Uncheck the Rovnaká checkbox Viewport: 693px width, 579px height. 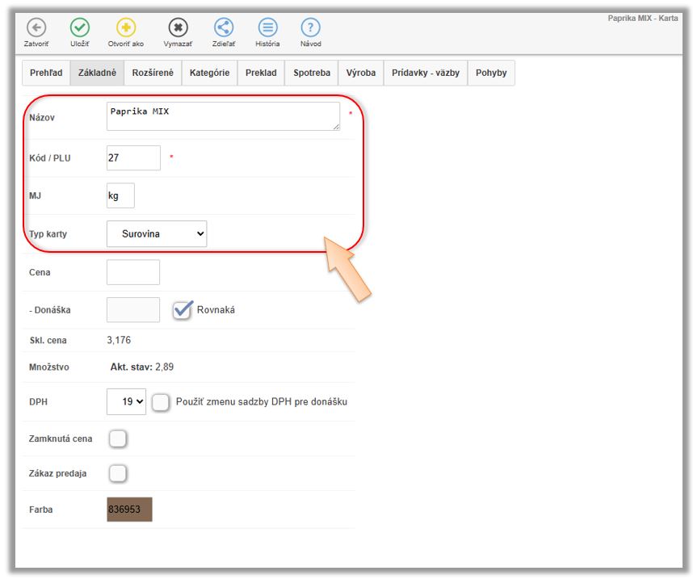(183, 309)
